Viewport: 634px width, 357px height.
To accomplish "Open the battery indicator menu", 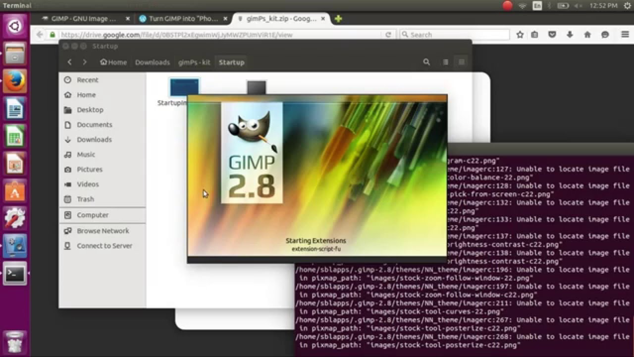I will point(563,5).
